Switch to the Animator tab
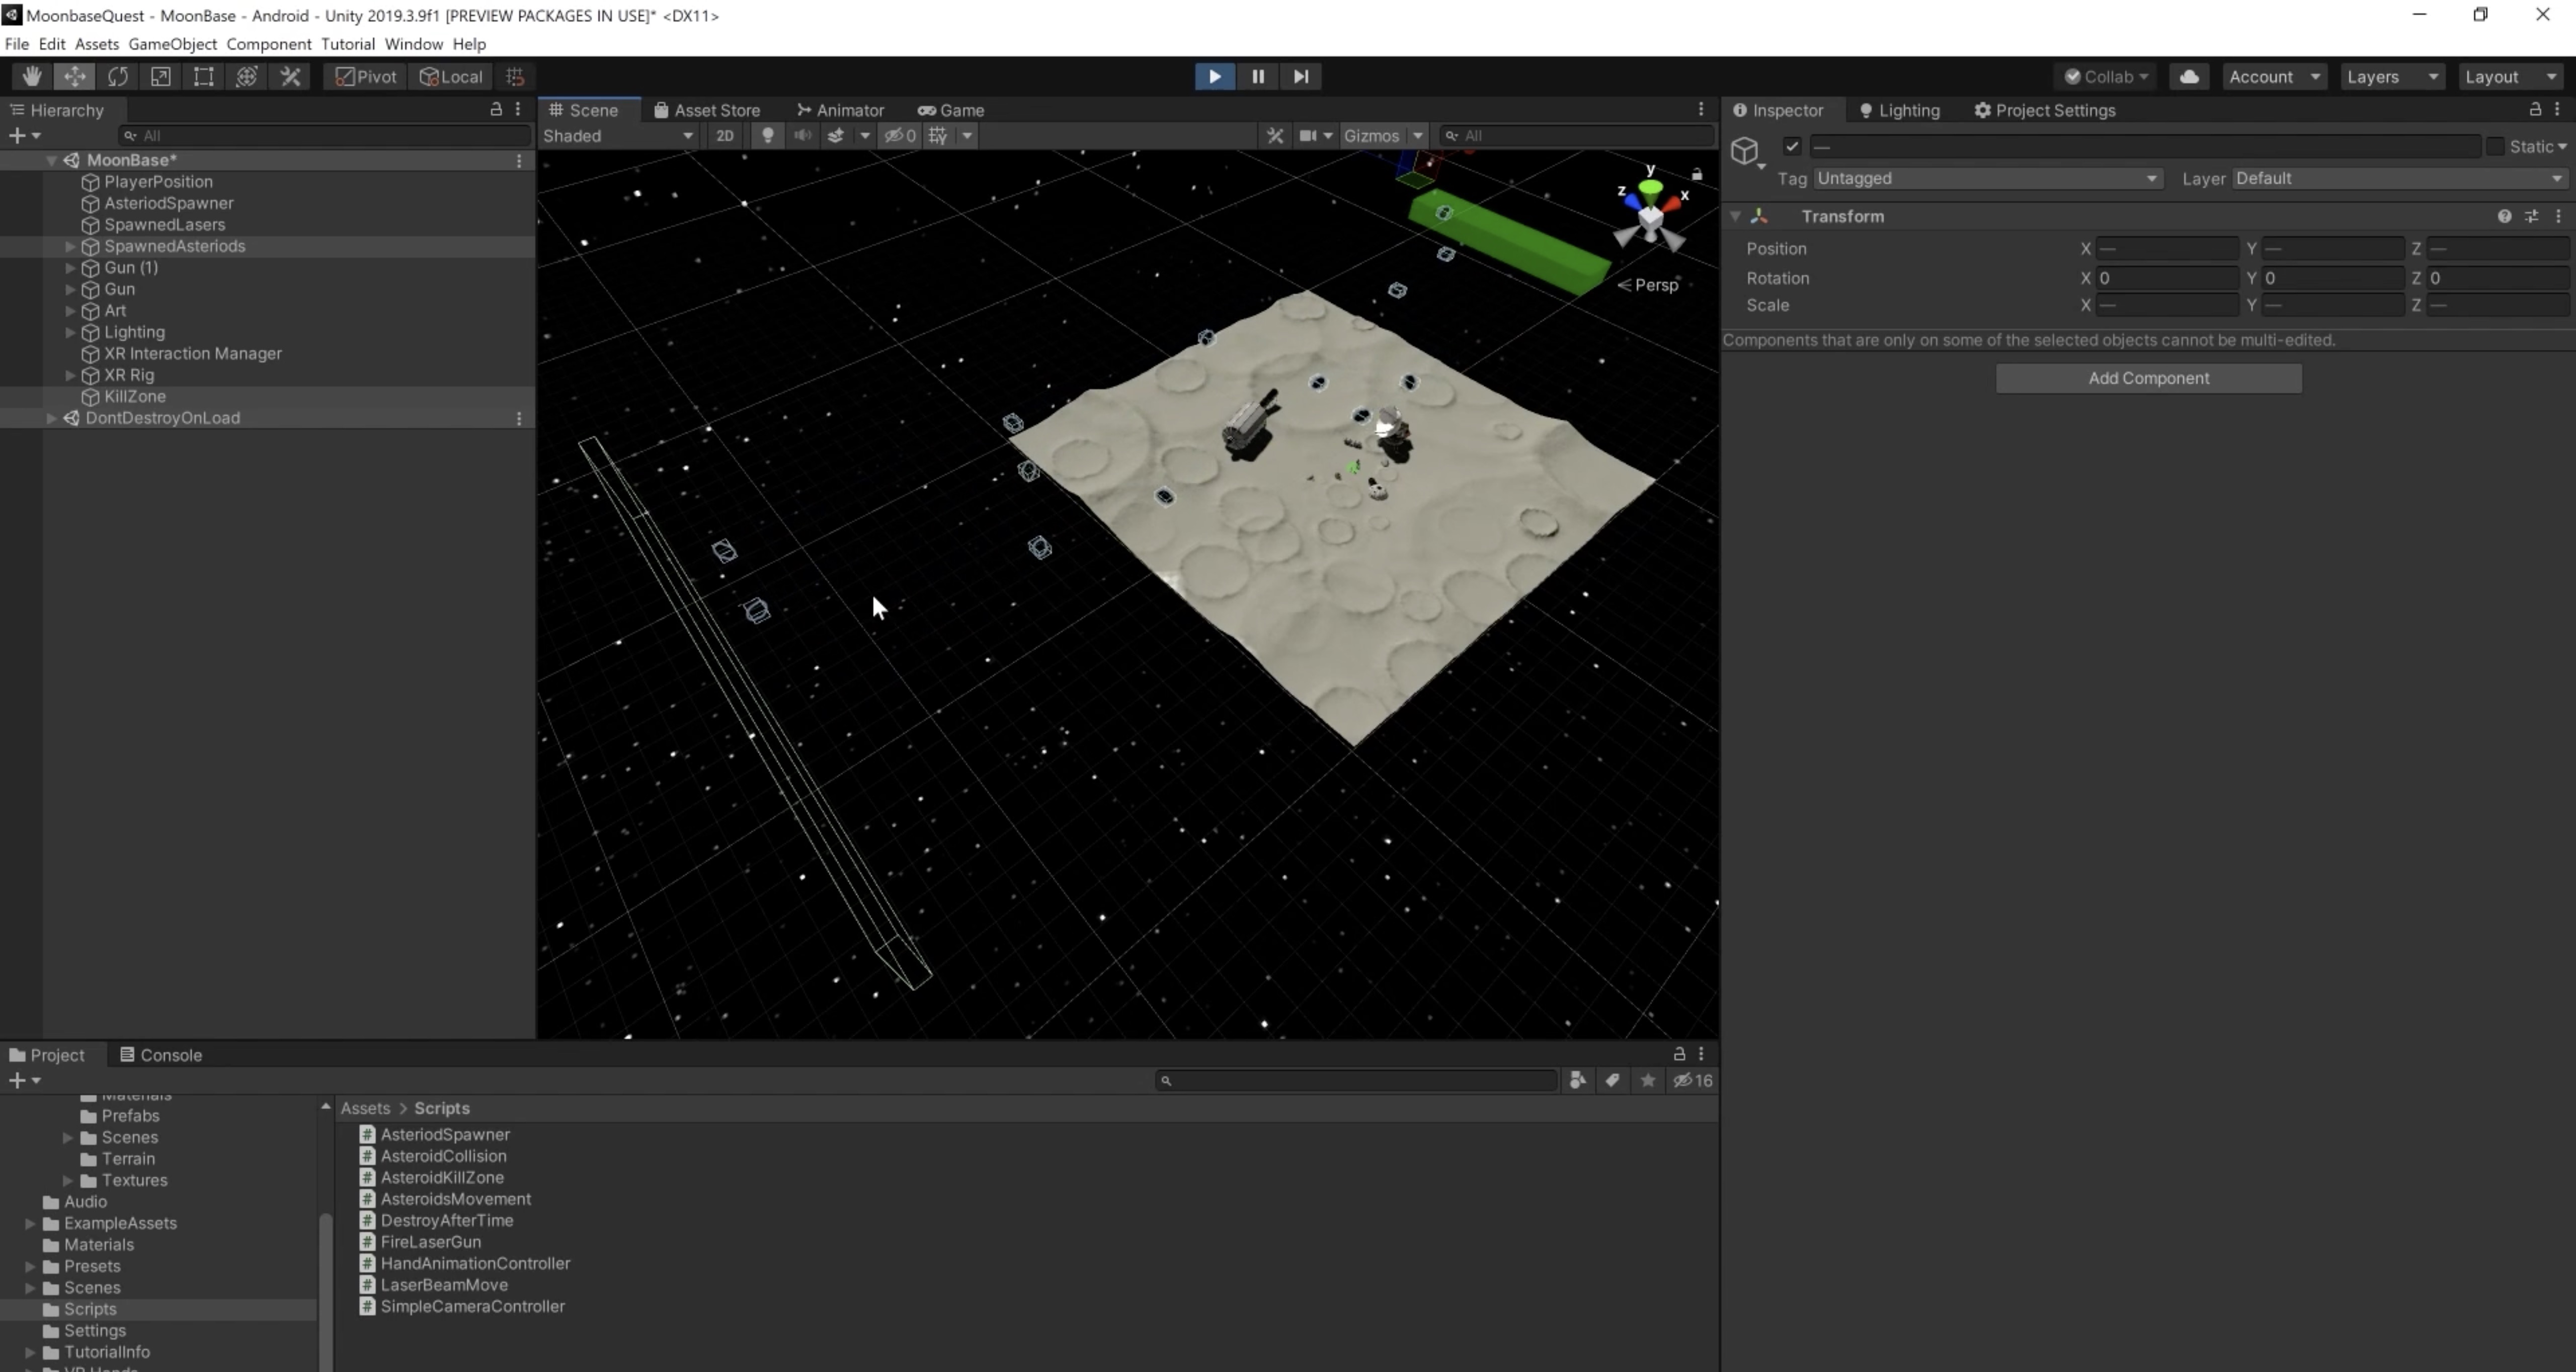This screenshot has height=1372, width=2576. (840, 110)
